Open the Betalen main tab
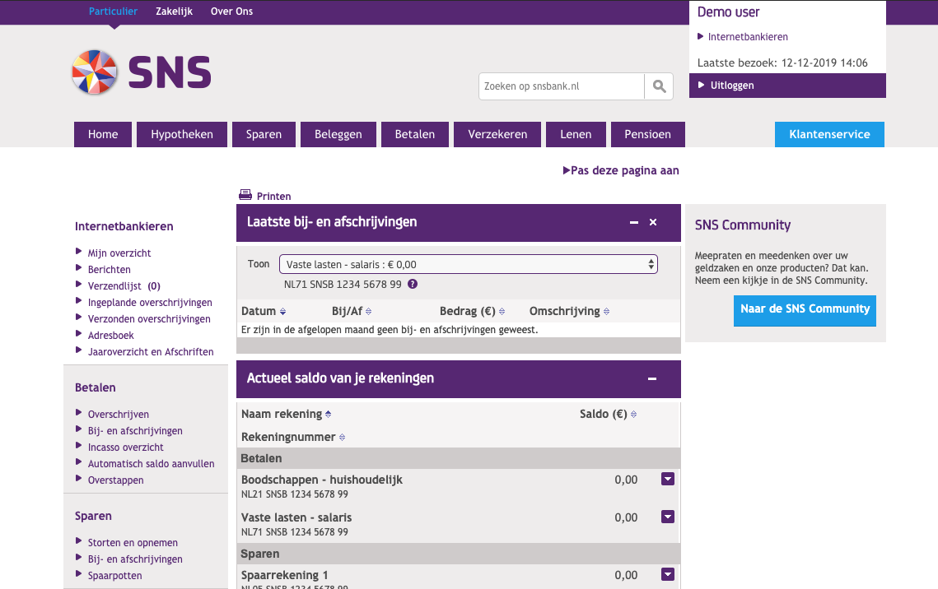The height and width of the screenshot is (589, 938). click(x=414, y=134)
